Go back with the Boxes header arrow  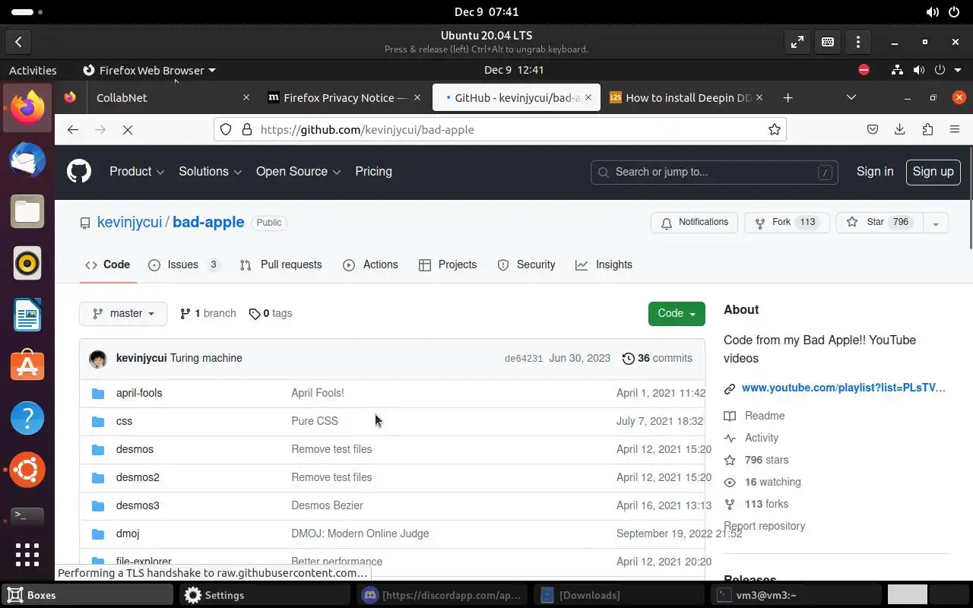coord(18,43)
